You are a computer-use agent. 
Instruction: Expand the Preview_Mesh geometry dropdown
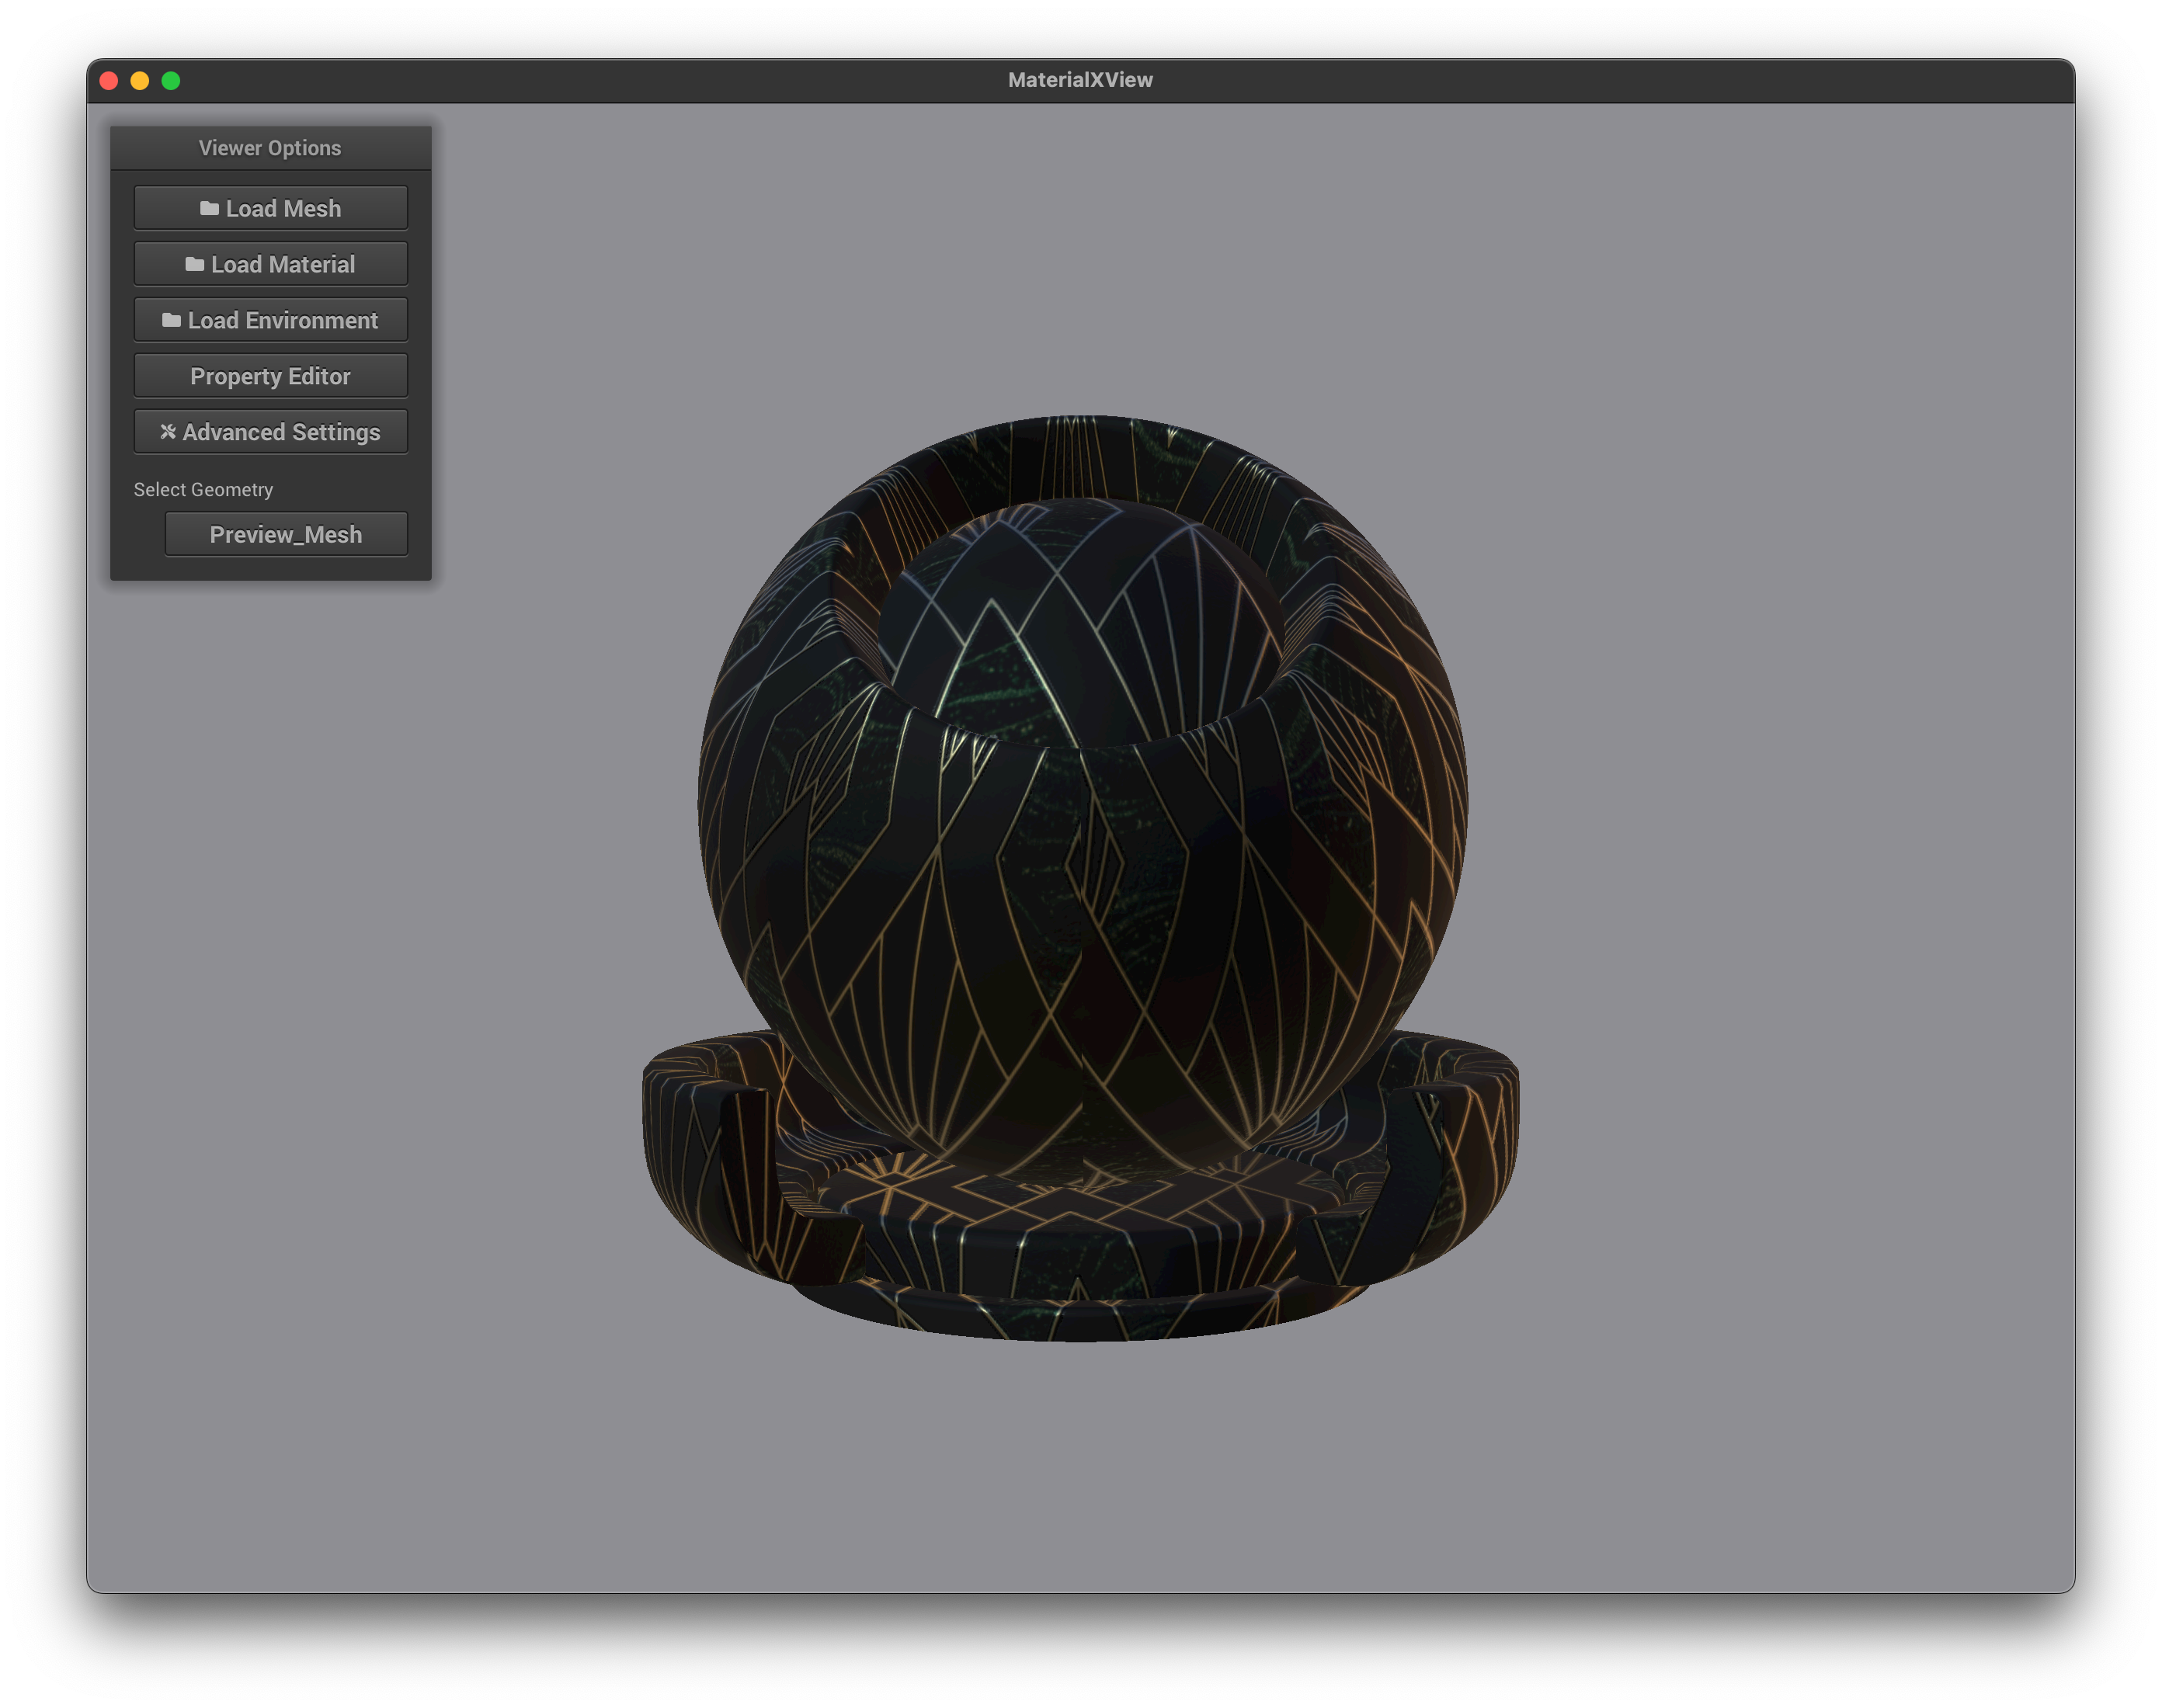click(285, 534)
